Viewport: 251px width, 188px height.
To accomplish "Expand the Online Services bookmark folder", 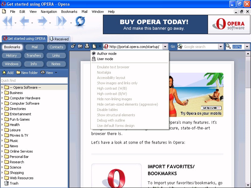I will [2, 151].
